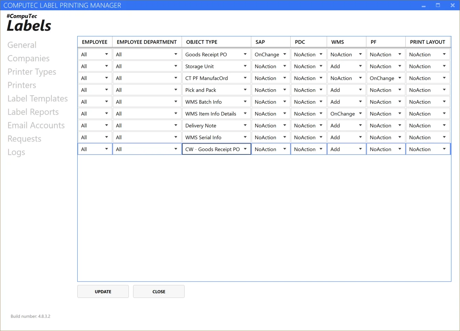Open the Employee dropdown in Delivery Note row
Screen dimensions: 460x331
95,126
